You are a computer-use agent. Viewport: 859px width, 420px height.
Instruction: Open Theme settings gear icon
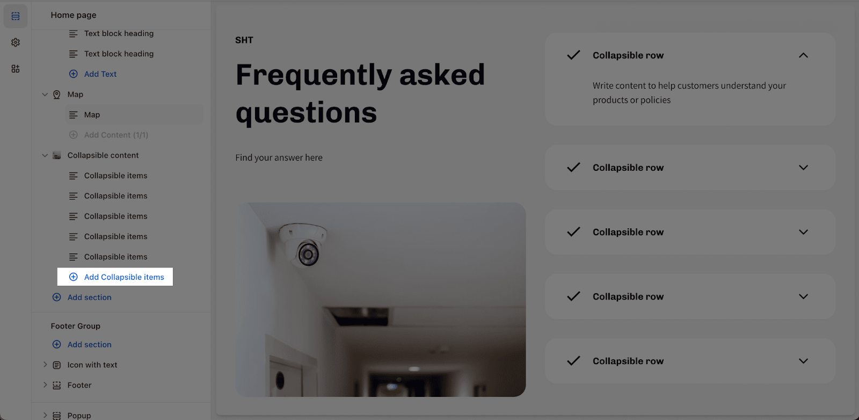click(x=16, y=42)
